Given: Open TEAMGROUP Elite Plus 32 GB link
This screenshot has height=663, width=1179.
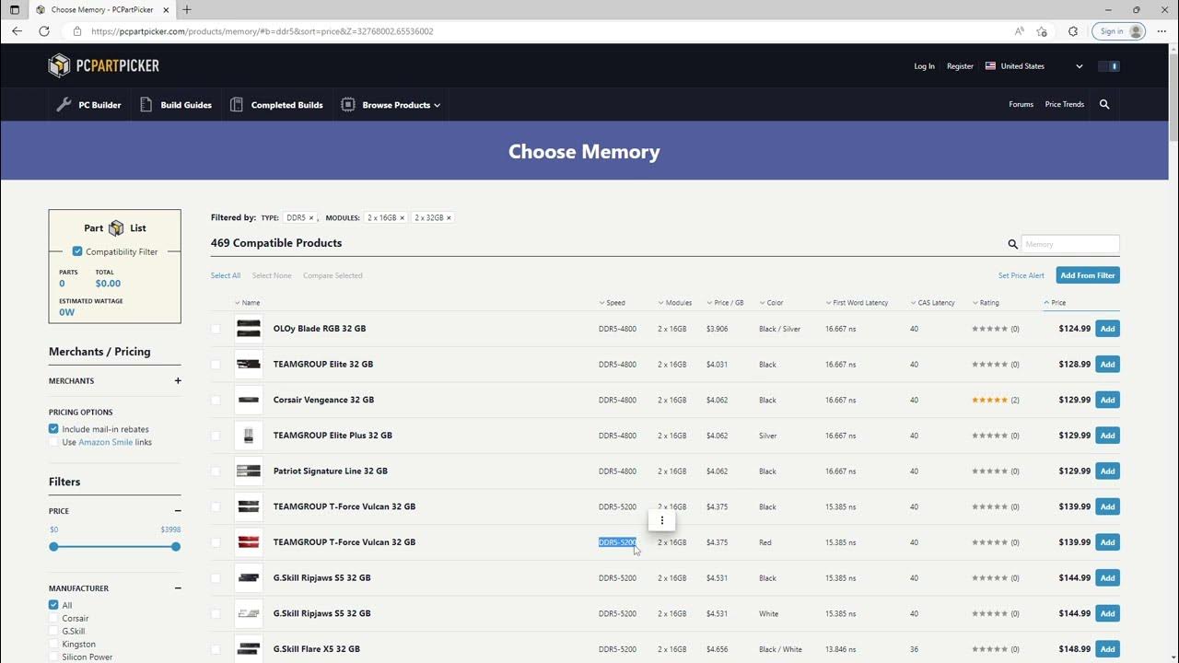Looking at the screenshot, I should click(333, 436).
